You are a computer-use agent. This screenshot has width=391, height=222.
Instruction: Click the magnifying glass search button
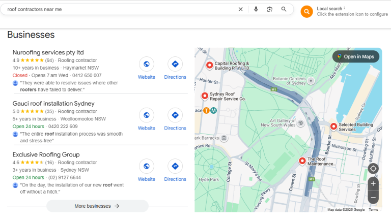click(284, 9)
